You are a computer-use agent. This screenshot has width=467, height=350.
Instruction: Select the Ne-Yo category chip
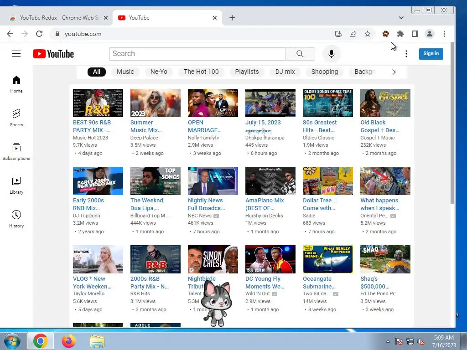(159, 72)
